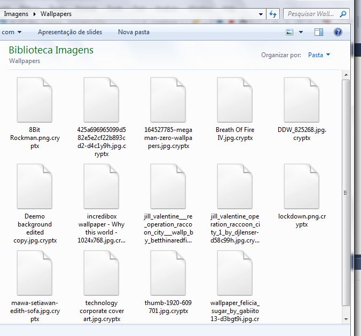Click the vertical scrollbar thumb

[x=346, y=193]
